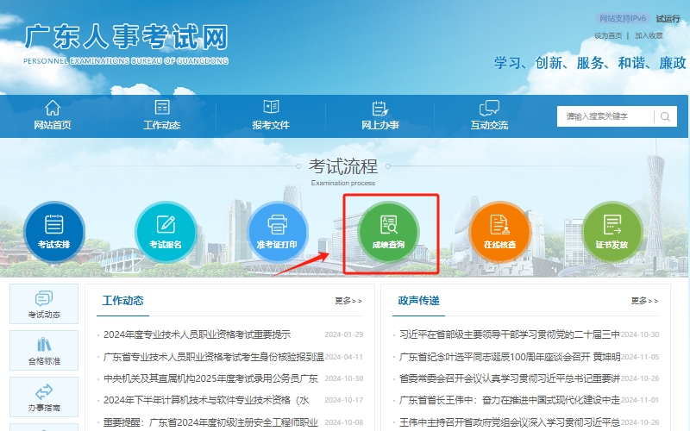Screen dimensions: 690x431
Task: Click the orange 在线核查 online verification icon
Action: pos(499,231)
